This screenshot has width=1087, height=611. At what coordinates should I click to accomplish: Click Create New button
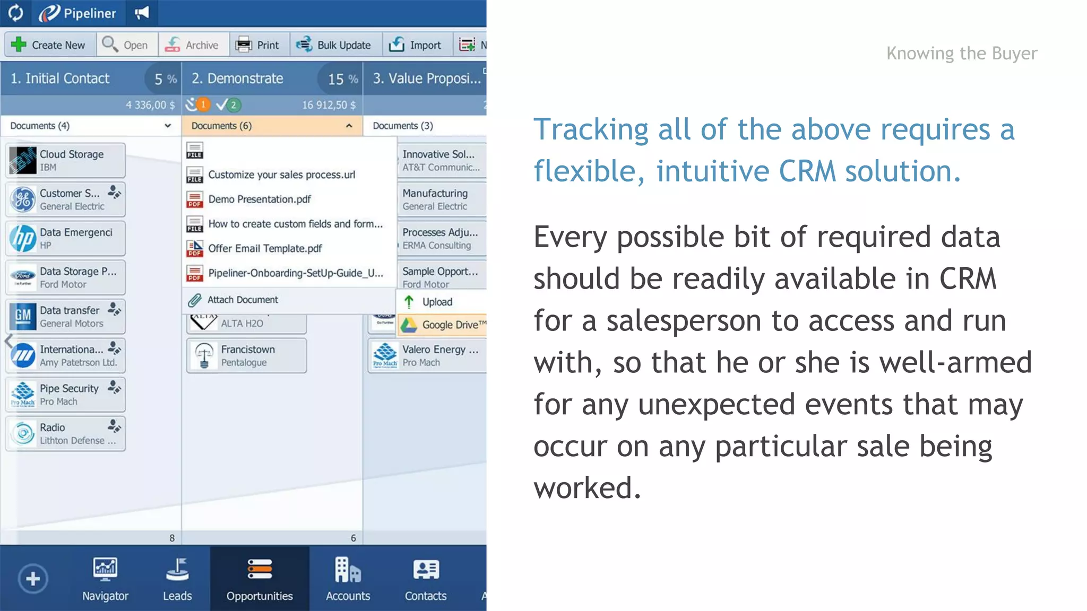pyautogui.click(x=50, y=45)
